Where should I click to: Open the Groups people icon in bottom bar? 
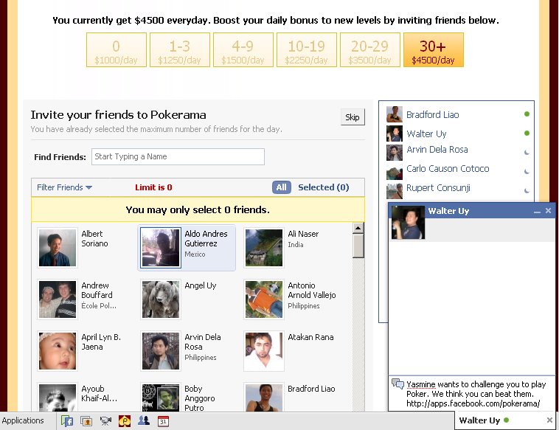pyautogui.click(x=144, y=420)
